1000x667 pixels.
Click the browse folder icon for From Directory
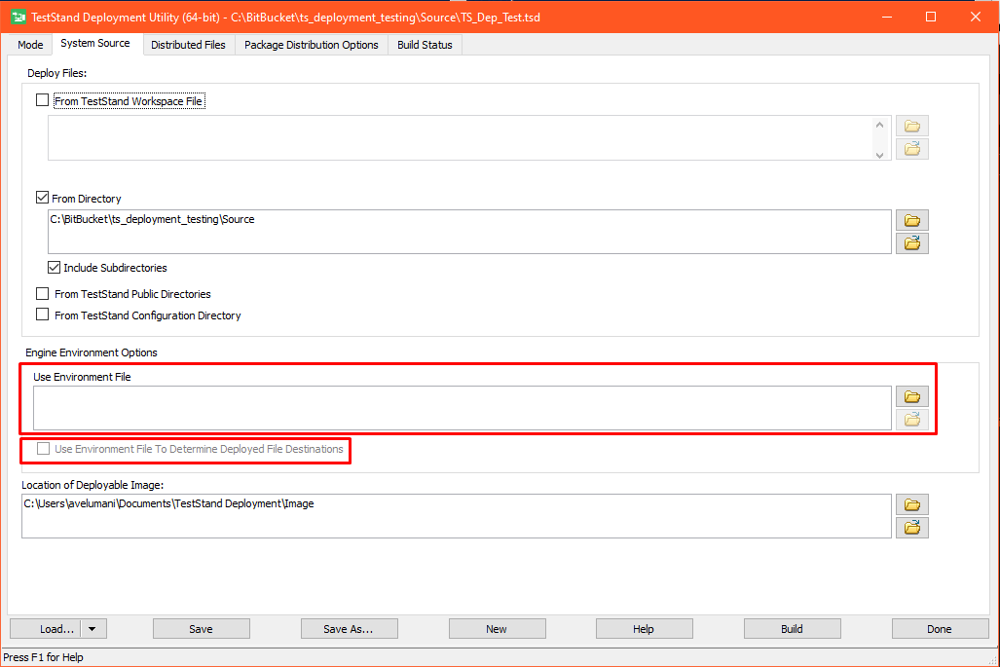click(x=912, y=220)
